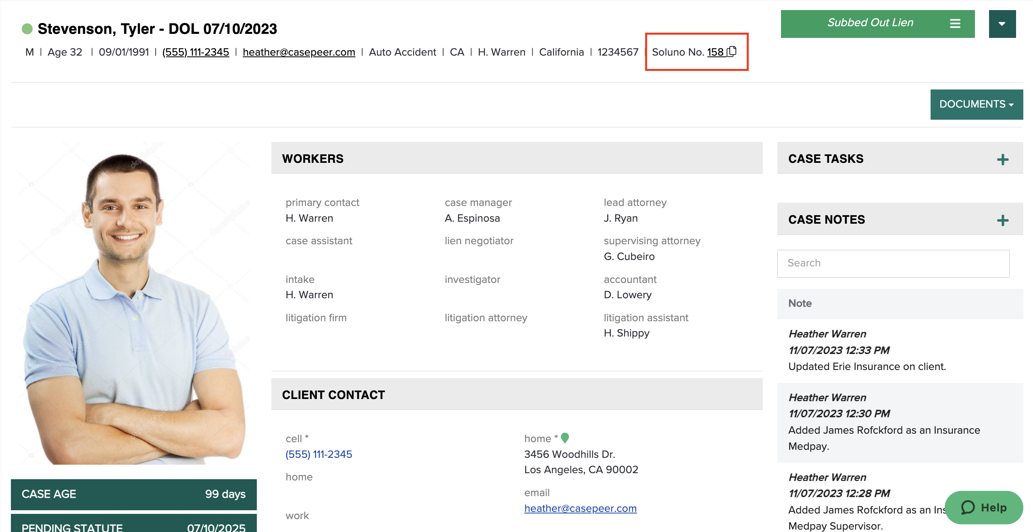This screenshot has height=532, width=1033.
Task: Open Soluno record via the 158 link
Action: click(716, 52)
